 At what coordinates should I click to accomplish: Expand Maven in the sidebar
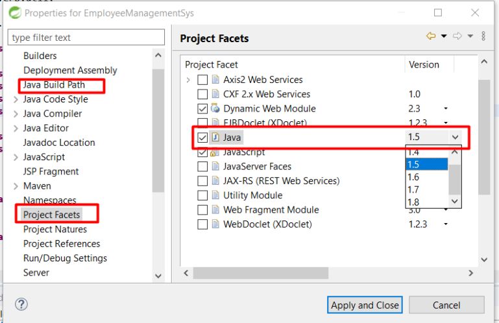point(16,186)
